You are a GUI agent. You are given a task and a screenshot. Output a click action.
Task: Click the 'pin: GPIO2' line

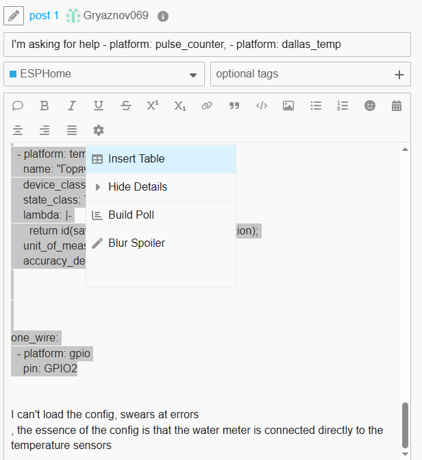click(x=50, y=368)
